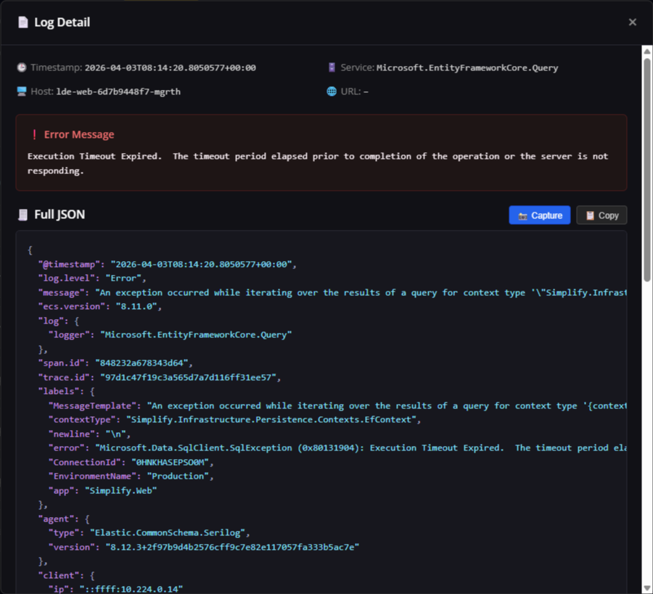Close the Log Detail dialog
Image resolution: width=653 pixels, height=594 pixels.
pos(632,22)
